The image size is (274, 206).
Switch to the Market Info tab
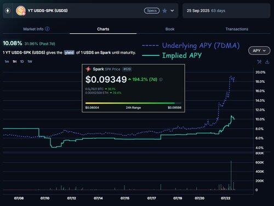pos(33,29)
